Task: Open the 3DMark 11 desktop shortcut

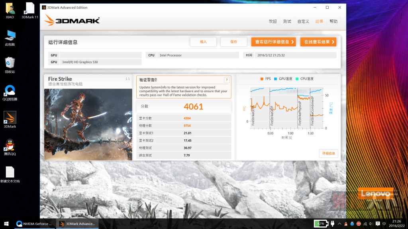Action: point(29,10)
